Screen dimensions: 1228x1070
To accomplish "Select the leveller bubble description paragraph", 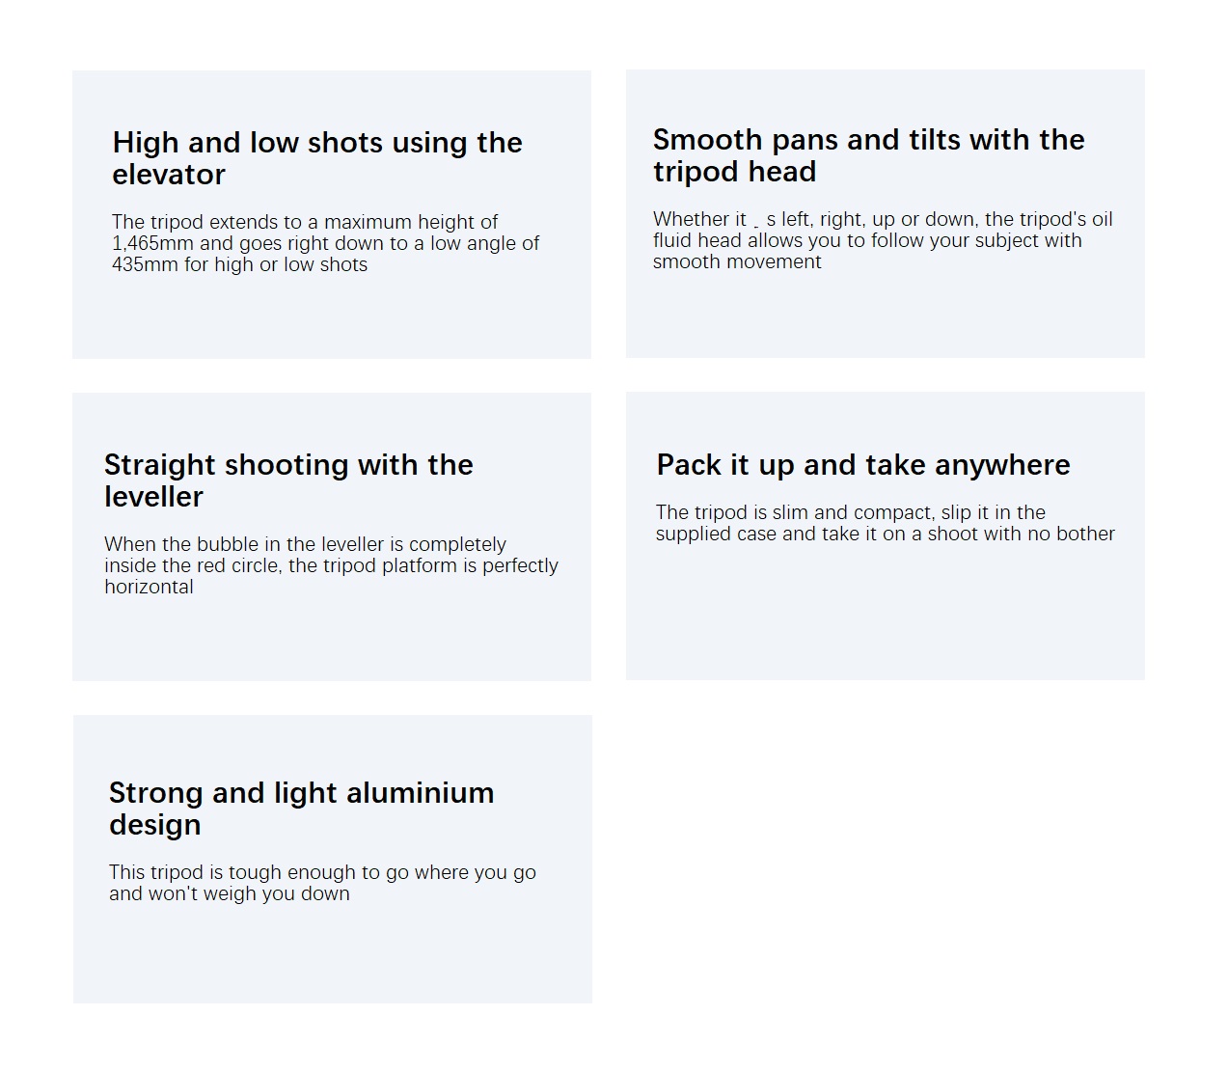I will (331, 565).
